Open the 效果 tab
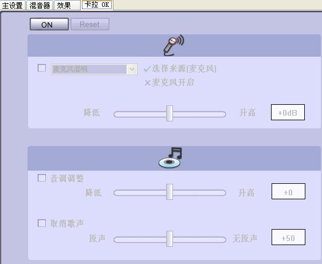 [x=67, y=5]
